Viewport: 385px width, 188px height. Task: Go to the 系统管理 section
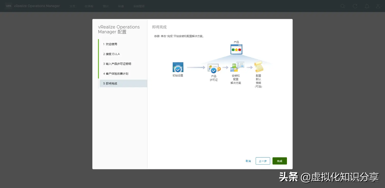[x=139, y=6]
